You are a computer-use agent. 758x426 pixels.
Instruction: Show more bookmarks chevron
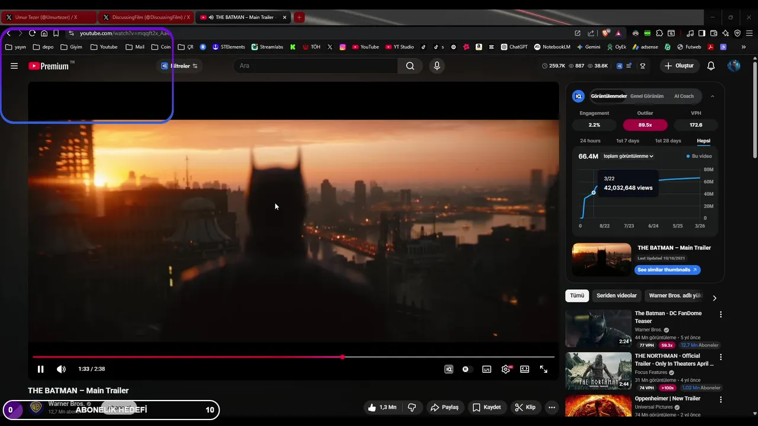coord(743,47)
